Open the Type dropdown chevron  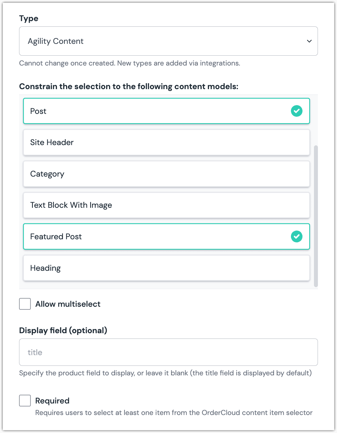[309, 41]
